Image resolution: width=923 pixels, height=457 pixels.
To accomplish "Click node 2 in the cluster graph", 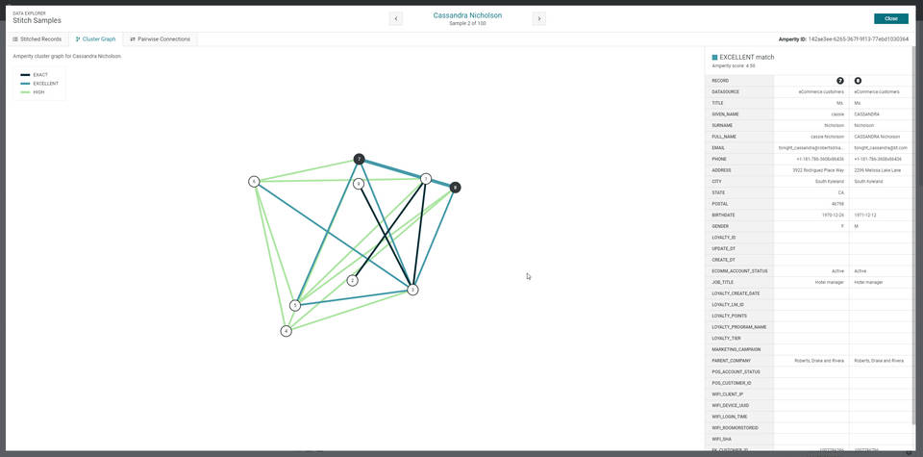I will tap(353, 281).
